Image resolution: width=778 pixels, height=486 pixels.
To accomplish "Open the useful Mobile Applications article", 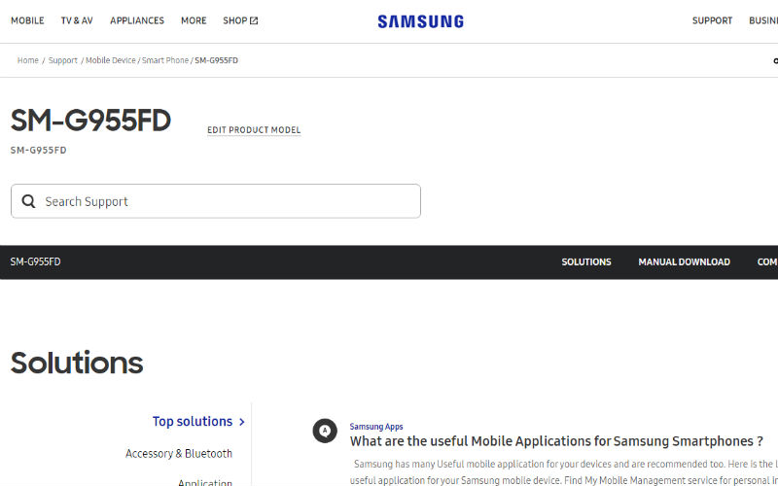I will coord(556,441).
